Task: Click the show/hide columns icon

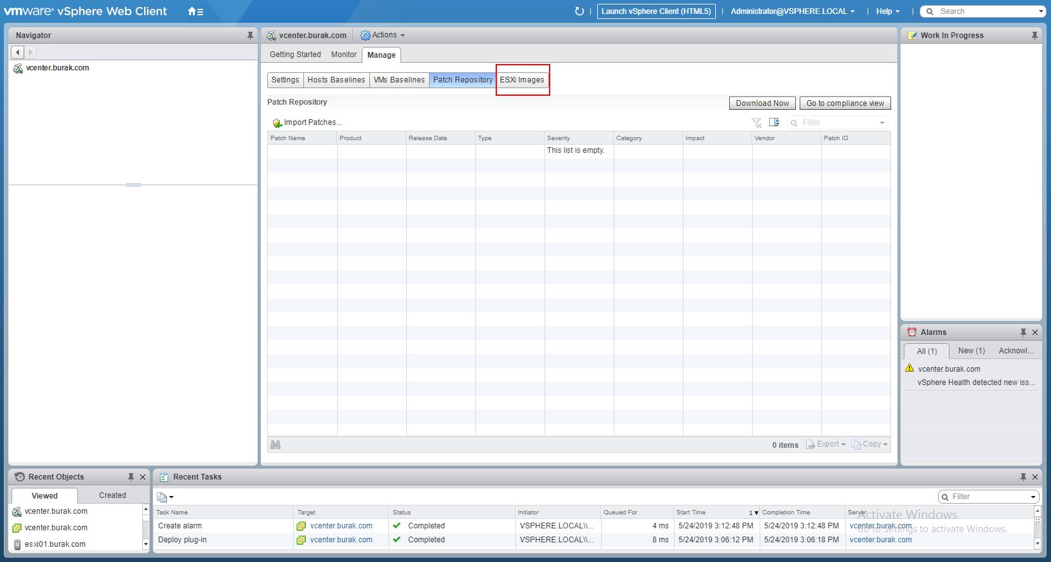Action: (x=774, y=122)
